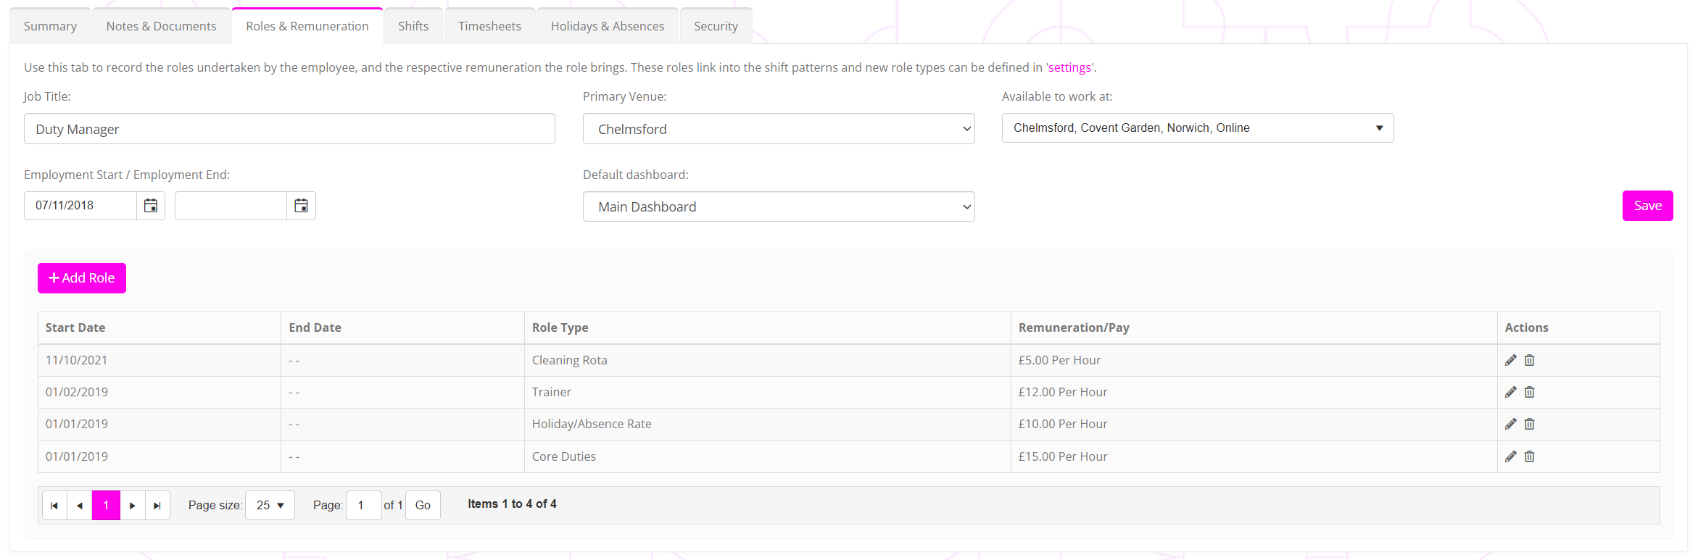Viewport: 1698px width, 560px height.
Task: Go to the first page of roles
Action: pos(54,506)
